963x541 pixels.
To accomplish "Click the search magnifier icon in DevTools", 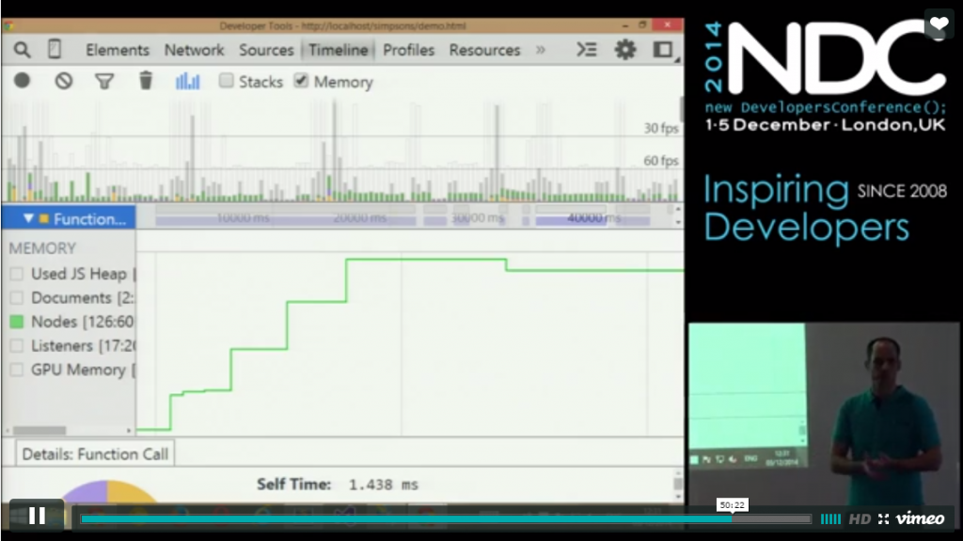I will 22,50.
